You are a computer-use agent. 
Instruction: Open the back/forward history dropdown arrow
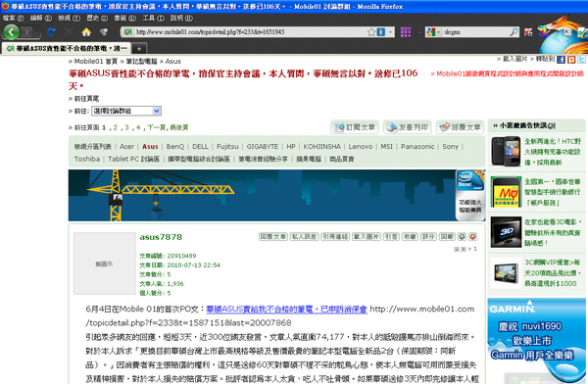pyautogui.click(x=37, y=33)
